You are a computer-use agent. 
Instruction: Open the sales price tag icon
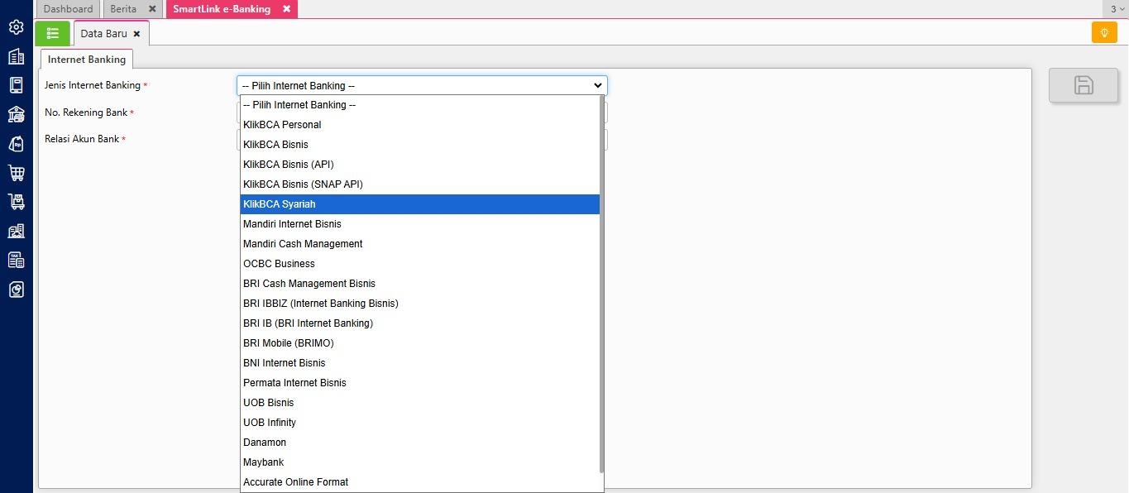16,144
